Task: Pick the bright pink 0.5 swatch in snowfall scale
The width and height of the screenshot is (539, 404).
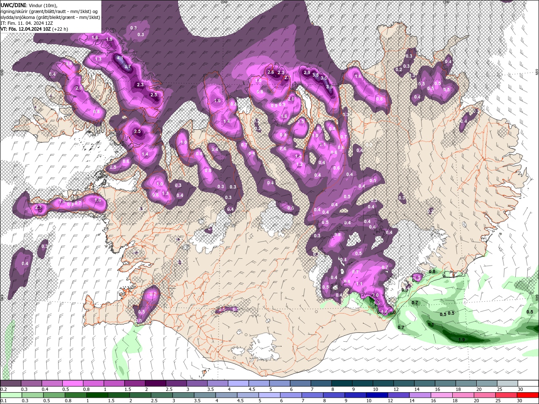Action: tap(72, 383)
